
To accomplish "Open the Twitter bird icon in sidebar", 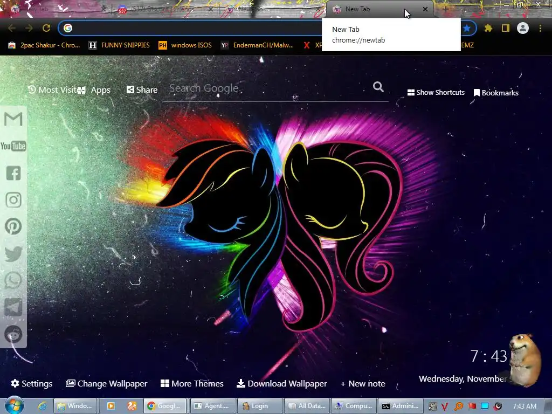I will 13,254.
